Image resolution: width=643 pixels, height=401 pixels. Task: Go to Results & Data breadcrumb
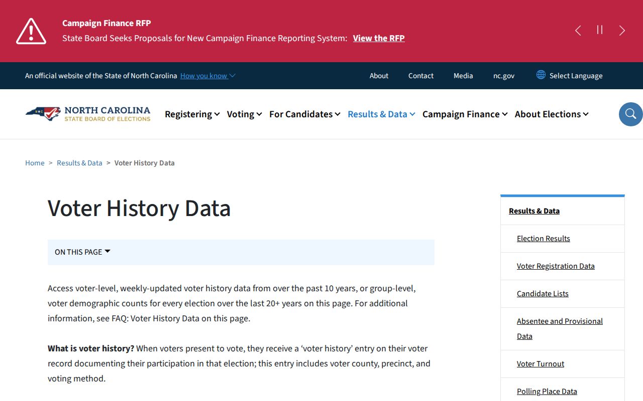(x=79, y=163)
